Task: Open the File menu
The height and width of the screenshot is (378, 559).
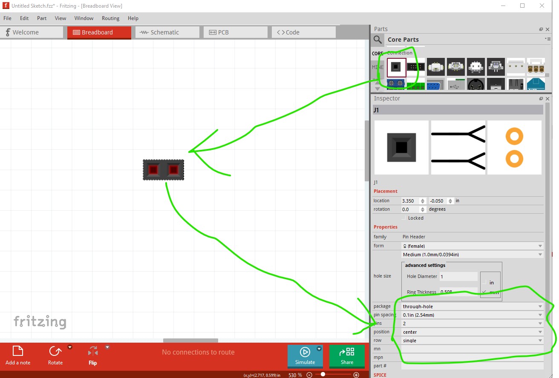Action: click(x=7, y=18)
